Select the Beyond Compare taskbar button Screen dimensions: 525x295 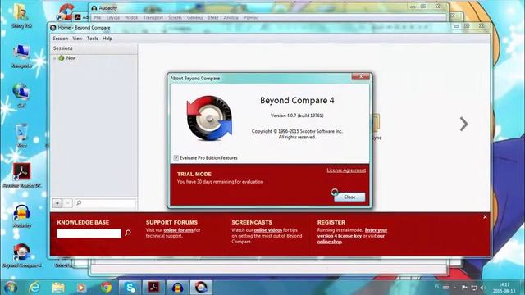click(201, 288)
